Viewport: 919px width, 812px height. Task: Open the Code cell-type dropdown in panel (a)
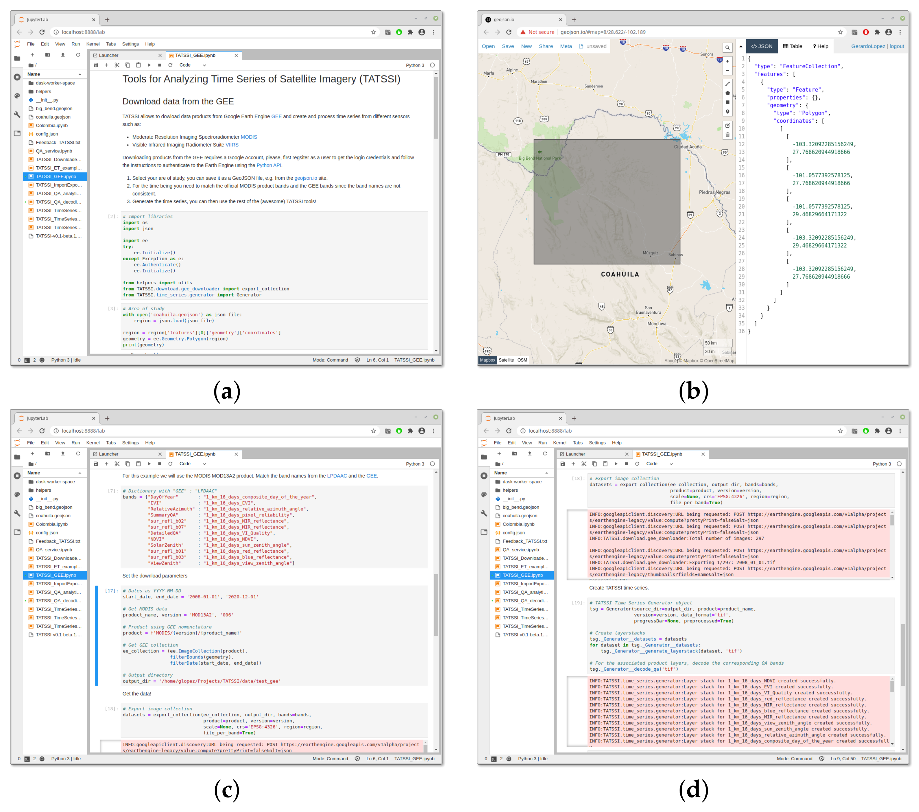192,65
